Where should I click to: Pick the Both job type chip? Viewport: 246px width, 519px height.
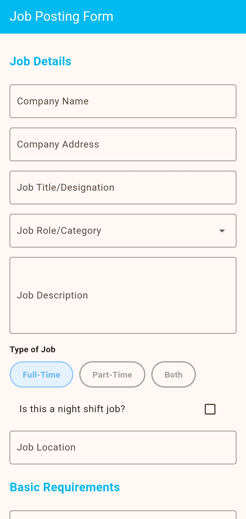[x=174, y=375]
